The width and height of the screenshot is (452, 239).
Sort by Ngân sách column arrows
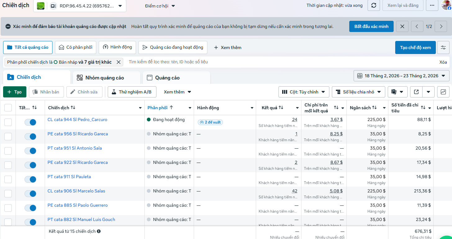pos(374,107)
